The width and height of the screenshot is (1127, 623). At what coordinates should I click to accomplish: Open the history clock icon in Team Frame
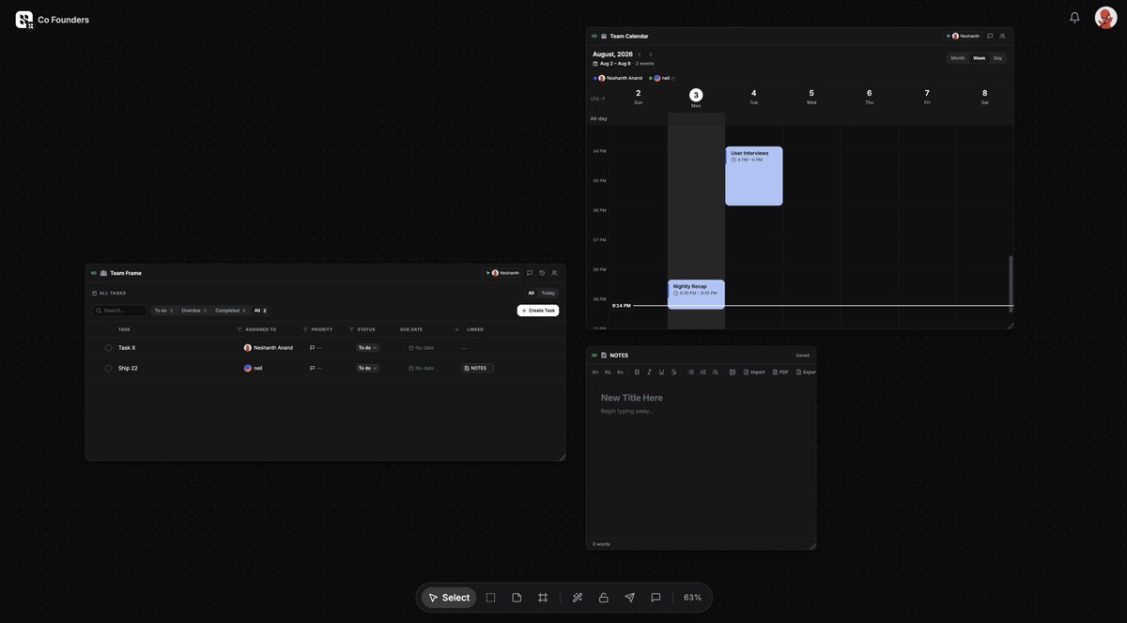pos(542,273)
